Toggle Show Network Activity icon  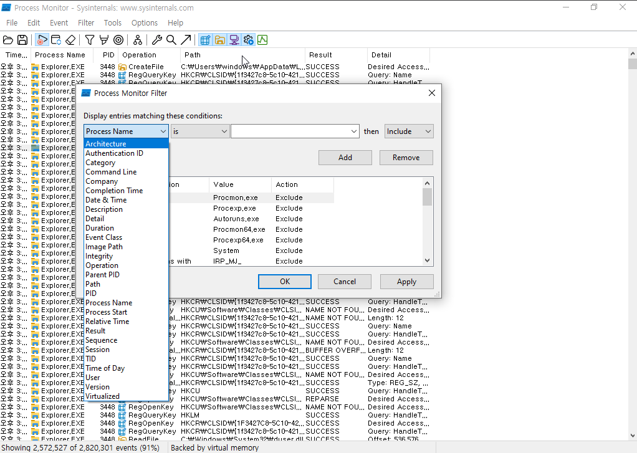[234, 40]
